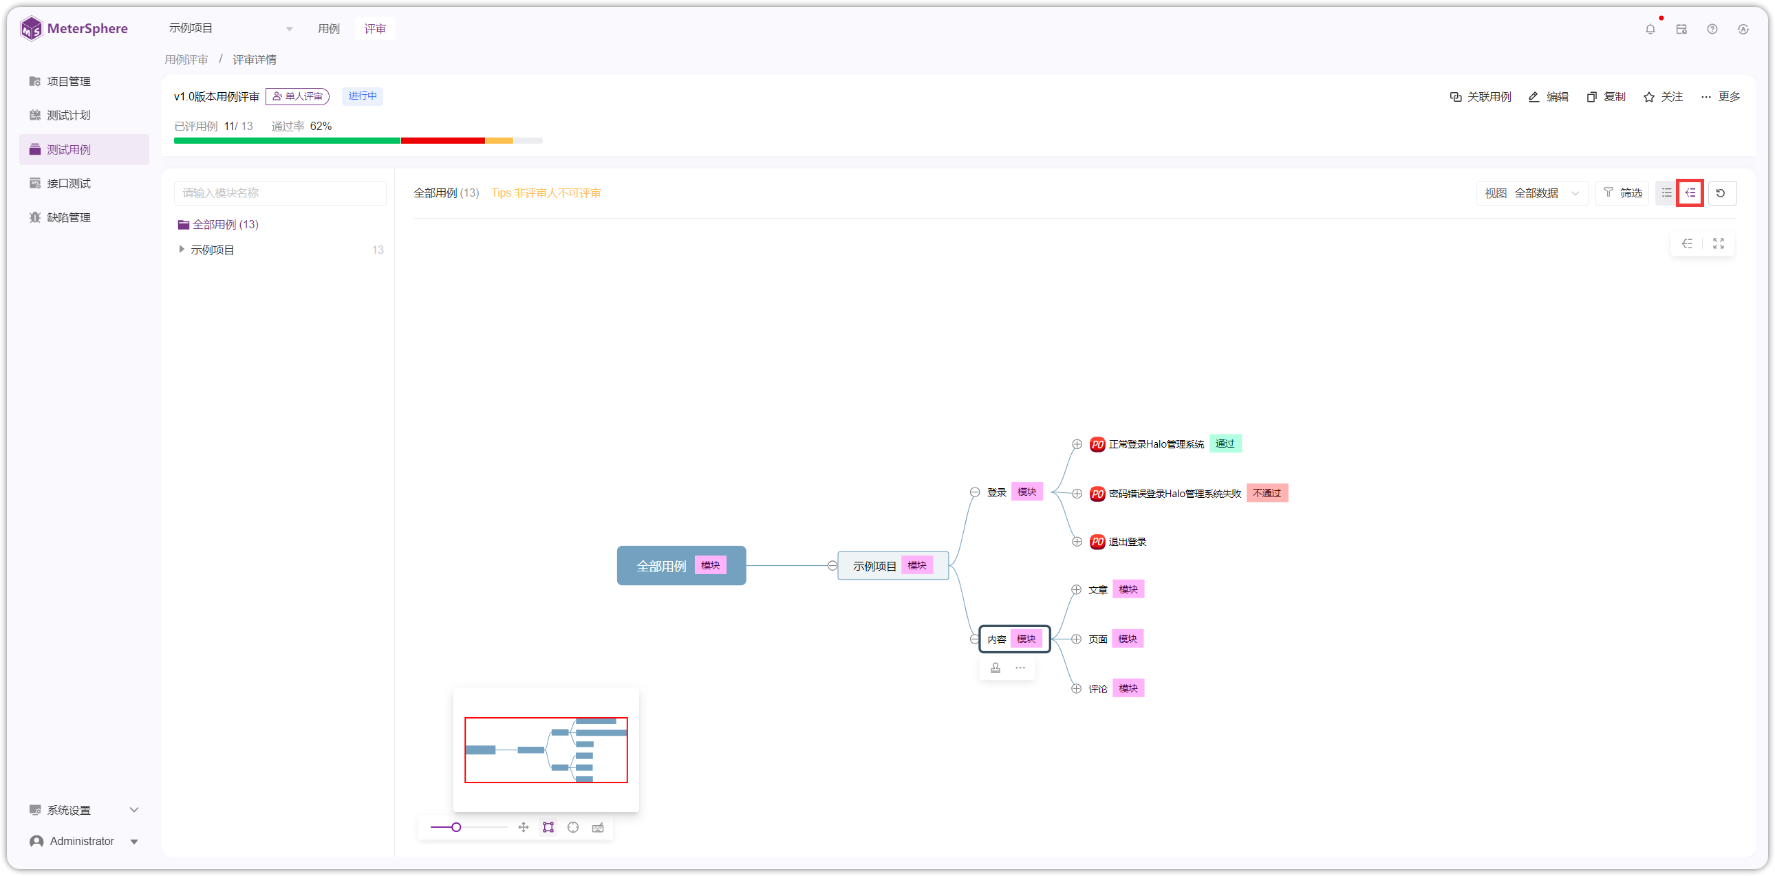The width and height of the screenshot is (1775, 876).
Task: Show the keyboard shortcuts icon
Action: (597, 827)
